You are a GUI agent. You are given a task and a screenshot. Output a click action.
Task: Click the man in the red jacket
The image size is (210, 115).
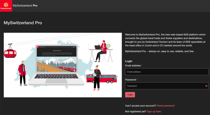(22, 72)
